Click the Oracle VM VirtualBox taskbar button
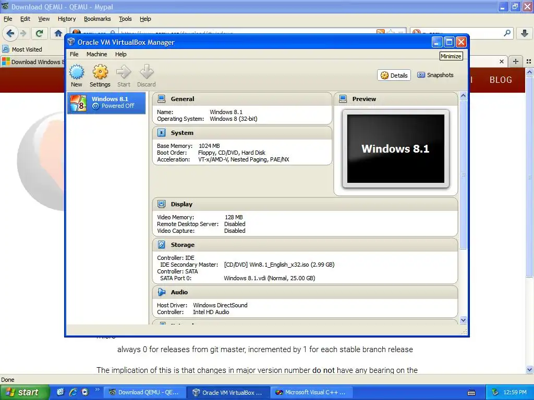Screen dimensions: 534x400 coord(228,392)
